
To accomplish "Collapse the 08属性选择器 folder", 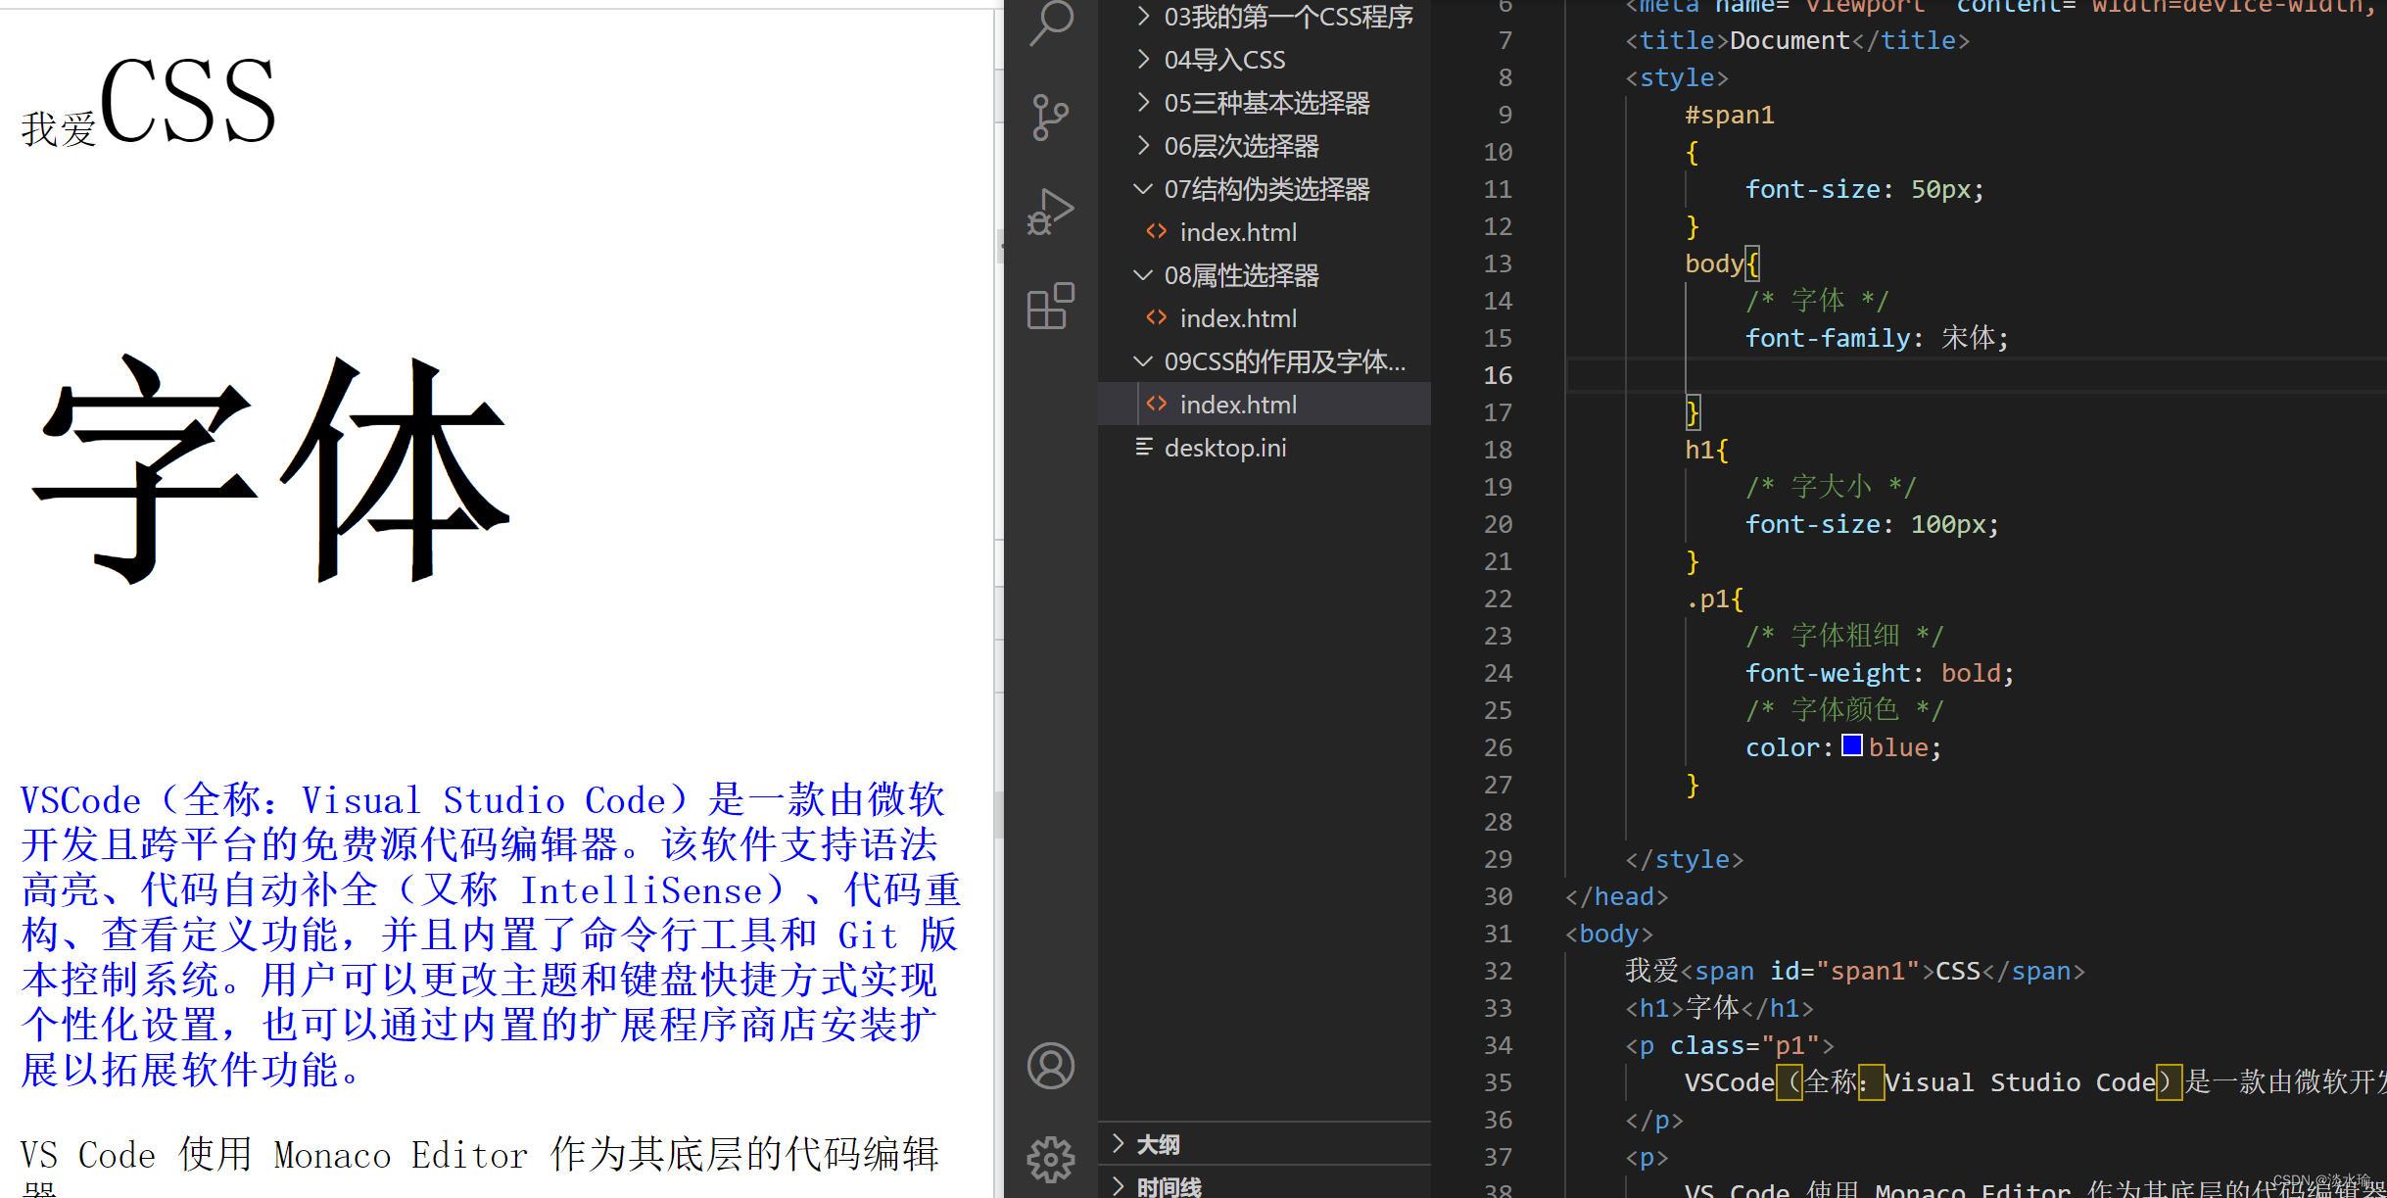I will point(1143,274).
